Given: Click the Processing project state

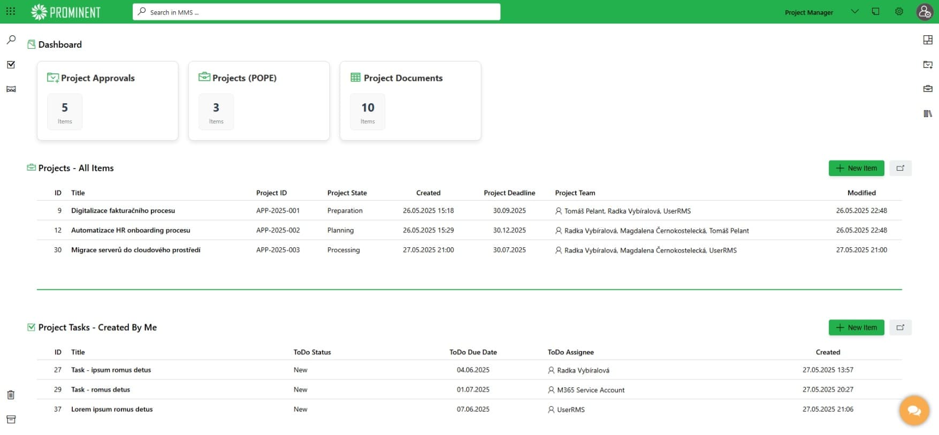Looking at the screenshot, I should pos(343,250).
